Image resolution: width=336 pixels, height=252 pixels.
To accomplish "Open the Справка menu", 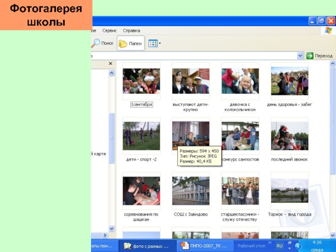I will coord(131,31).
